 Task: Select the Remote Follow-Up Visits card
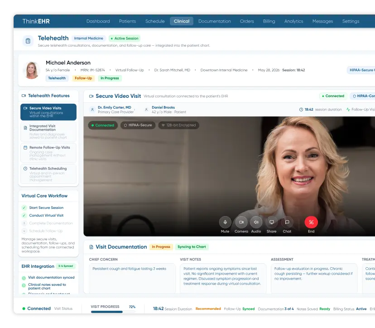click(48, 153)
